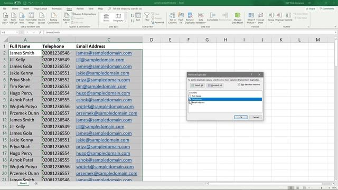Image resolution: width=338 pixels, height=190 pixels.
Task: Click Sort Z to A icon
Action: (132, 21)
